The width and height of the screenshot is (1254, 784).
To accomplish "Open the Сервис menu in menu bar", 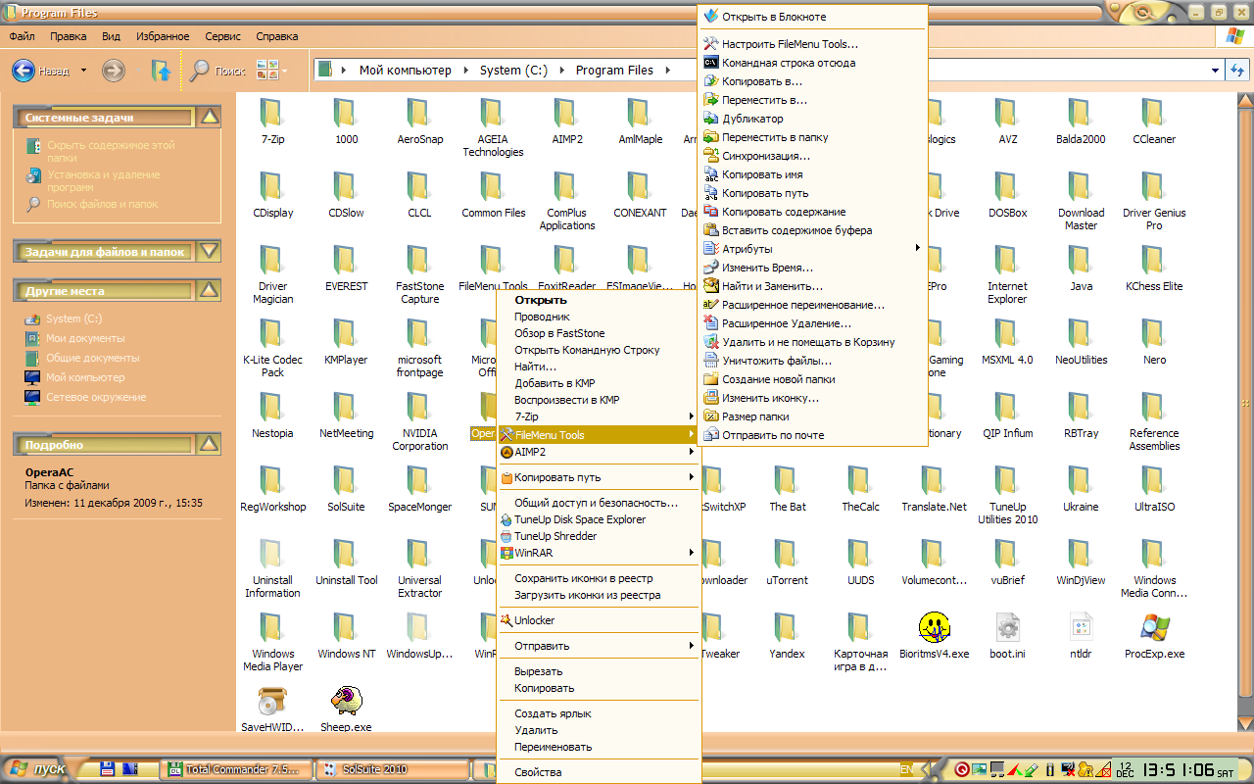I will (222, 36).
